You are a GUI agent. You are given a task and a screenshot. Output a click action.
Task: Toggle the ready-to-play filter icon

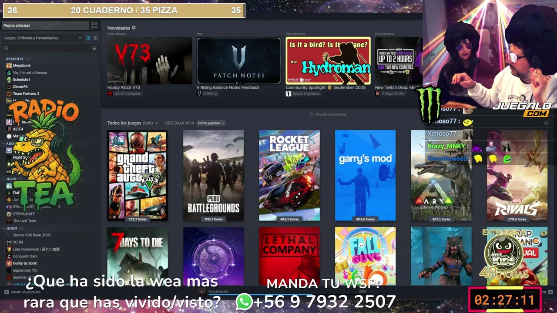[x=95, y=38]
